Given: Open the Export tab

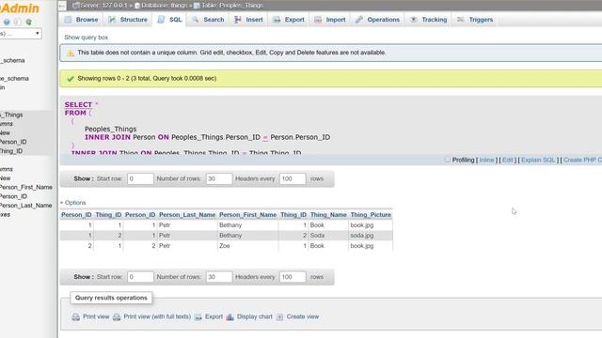Looking at the screenshot, I should click(x=289, y=20).
